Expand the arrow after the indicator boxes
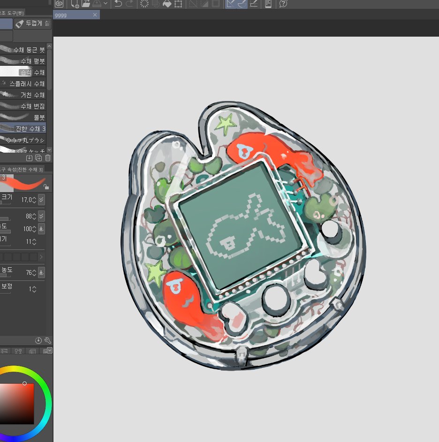The width and height of the screenshot is (439, 442). [x=41, y=257]
